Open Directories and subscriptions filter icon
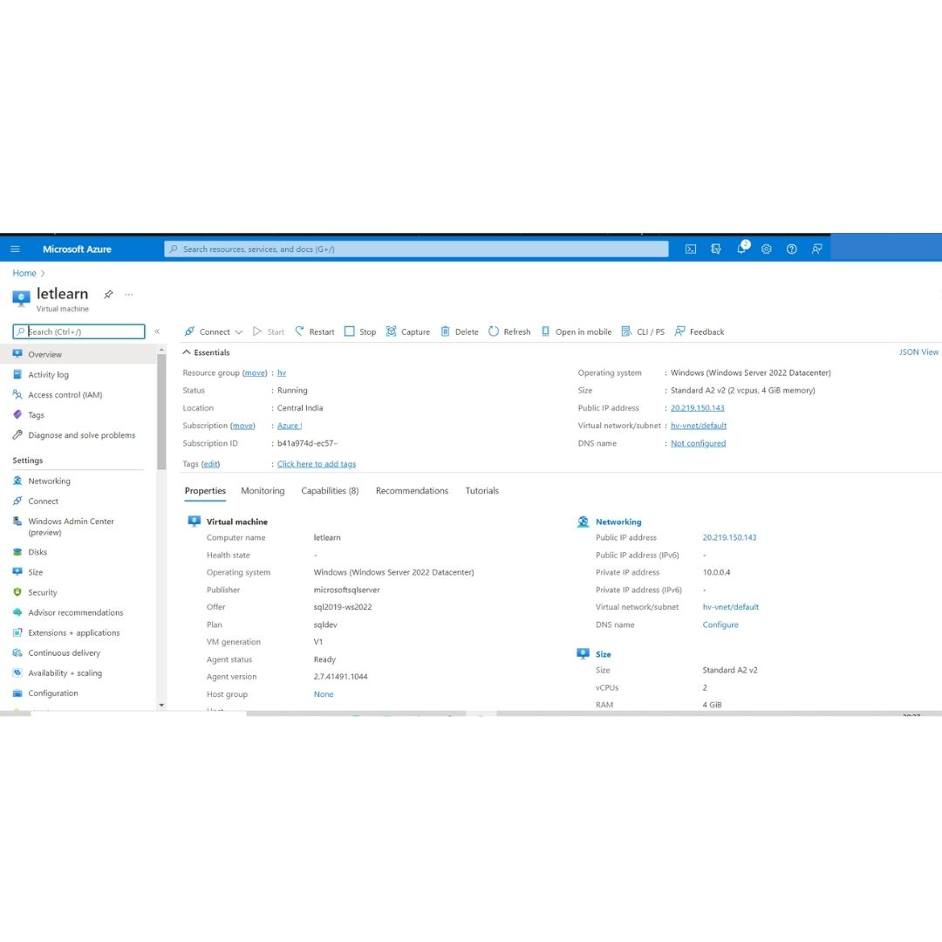Viewport: 942px width, 942px height. pos(716,249)
